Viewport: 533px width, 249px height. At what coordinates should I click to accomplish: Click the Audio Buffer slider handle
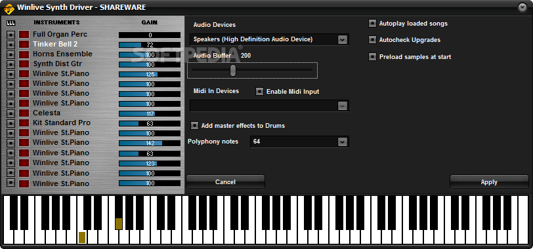pyautogui.click(x=233, y=70)
